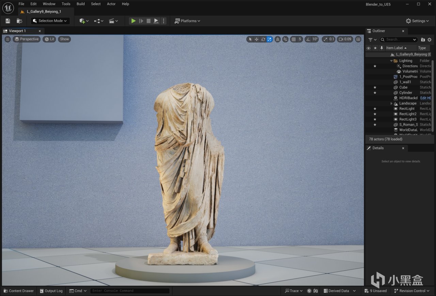Activate the scale gizmo tool
The width and height of the screenshot is (436, 296).
click(269, 39)
